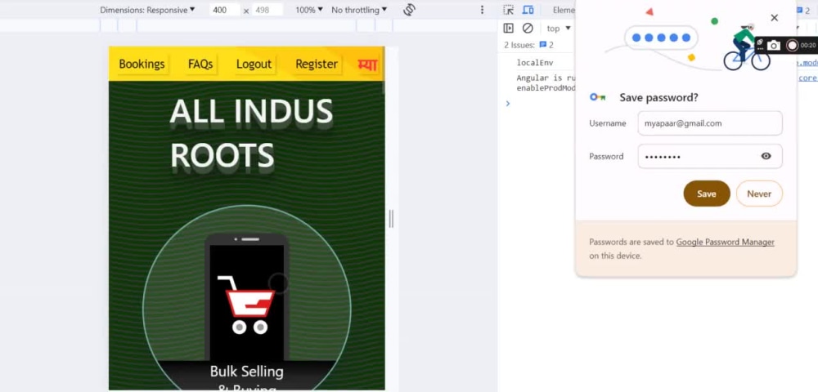
Task: Open the FAQs menu item
Action: tap(200, 64)
